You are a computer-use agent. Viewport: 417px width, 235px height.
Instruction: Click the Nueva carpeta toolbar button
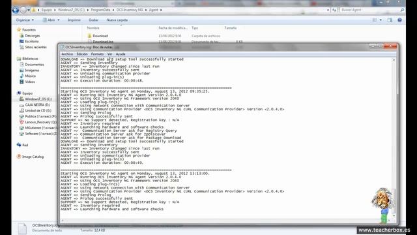coord(117,20)
